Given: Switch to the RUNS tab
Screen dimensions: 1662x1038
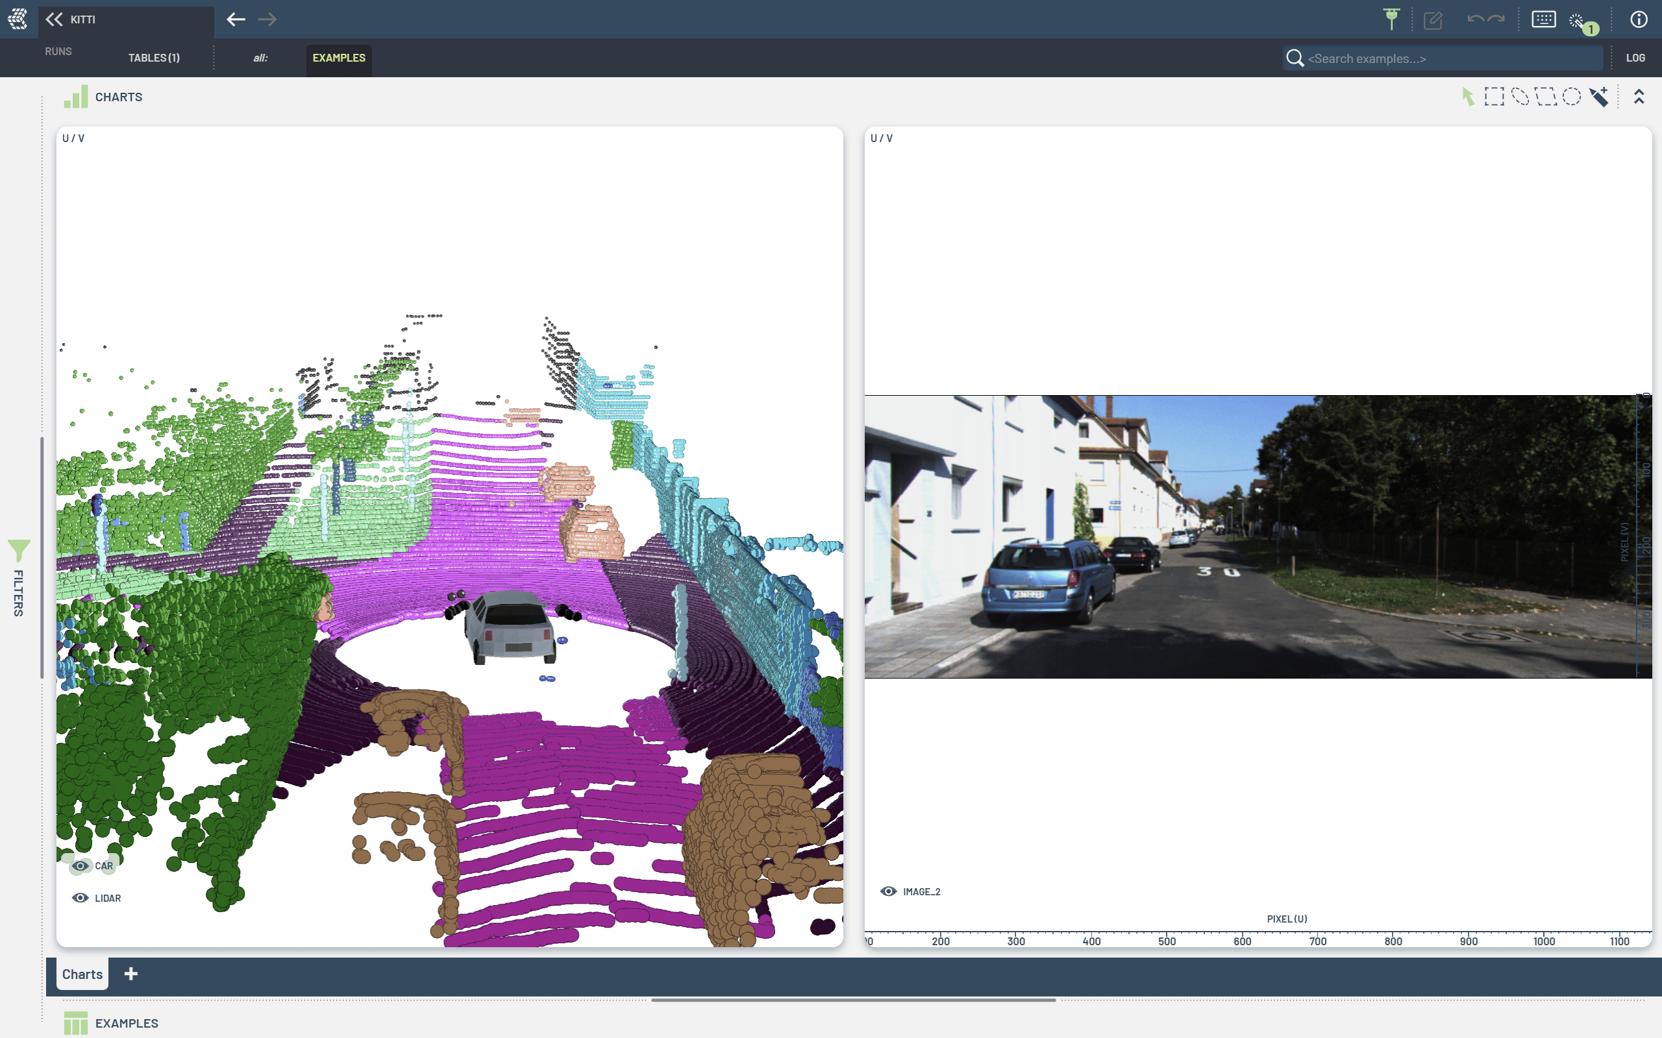Looking at the screenshot, I should (x=58, y=51).
